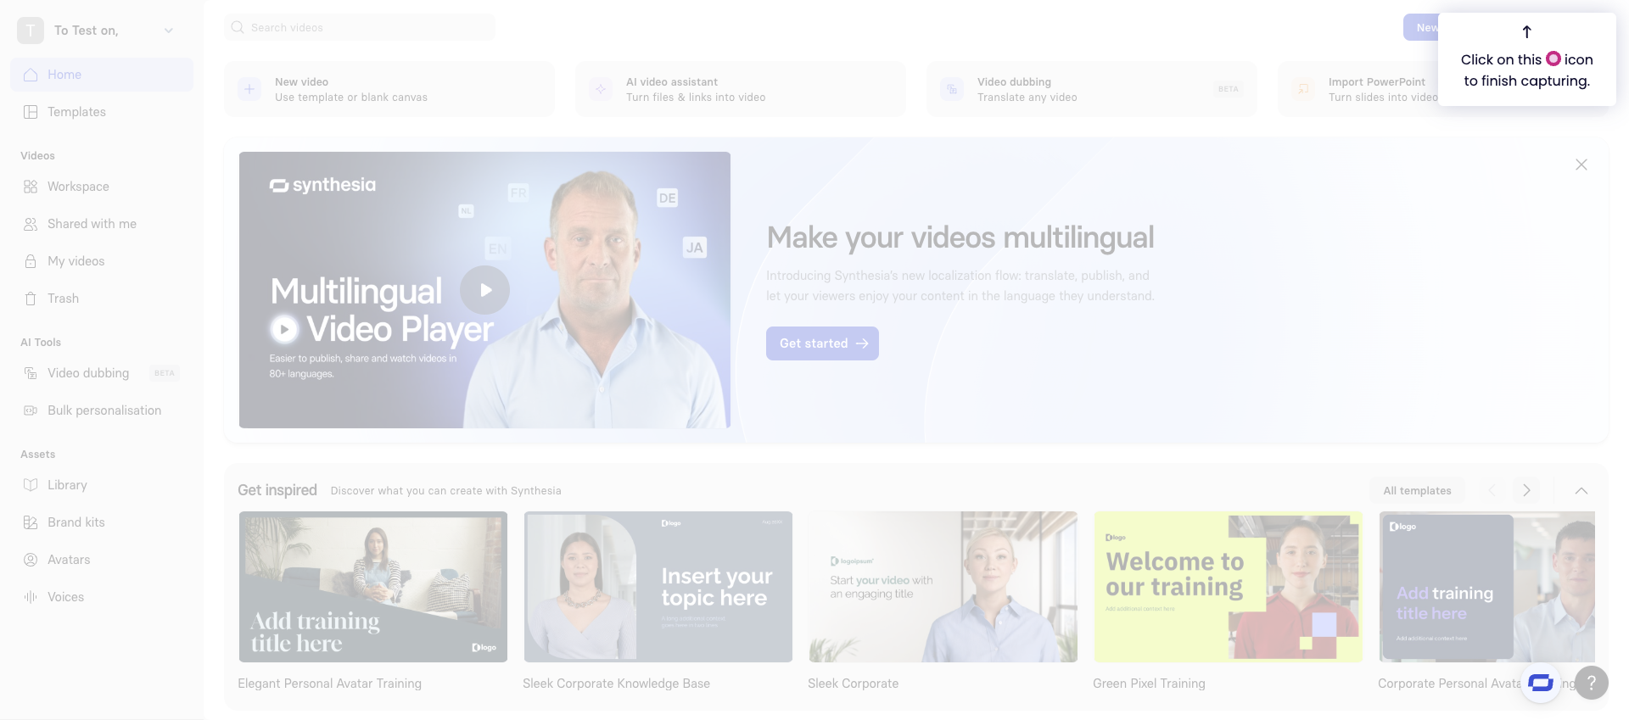Open Brand kits in the sidebar

tap(102, 522)
